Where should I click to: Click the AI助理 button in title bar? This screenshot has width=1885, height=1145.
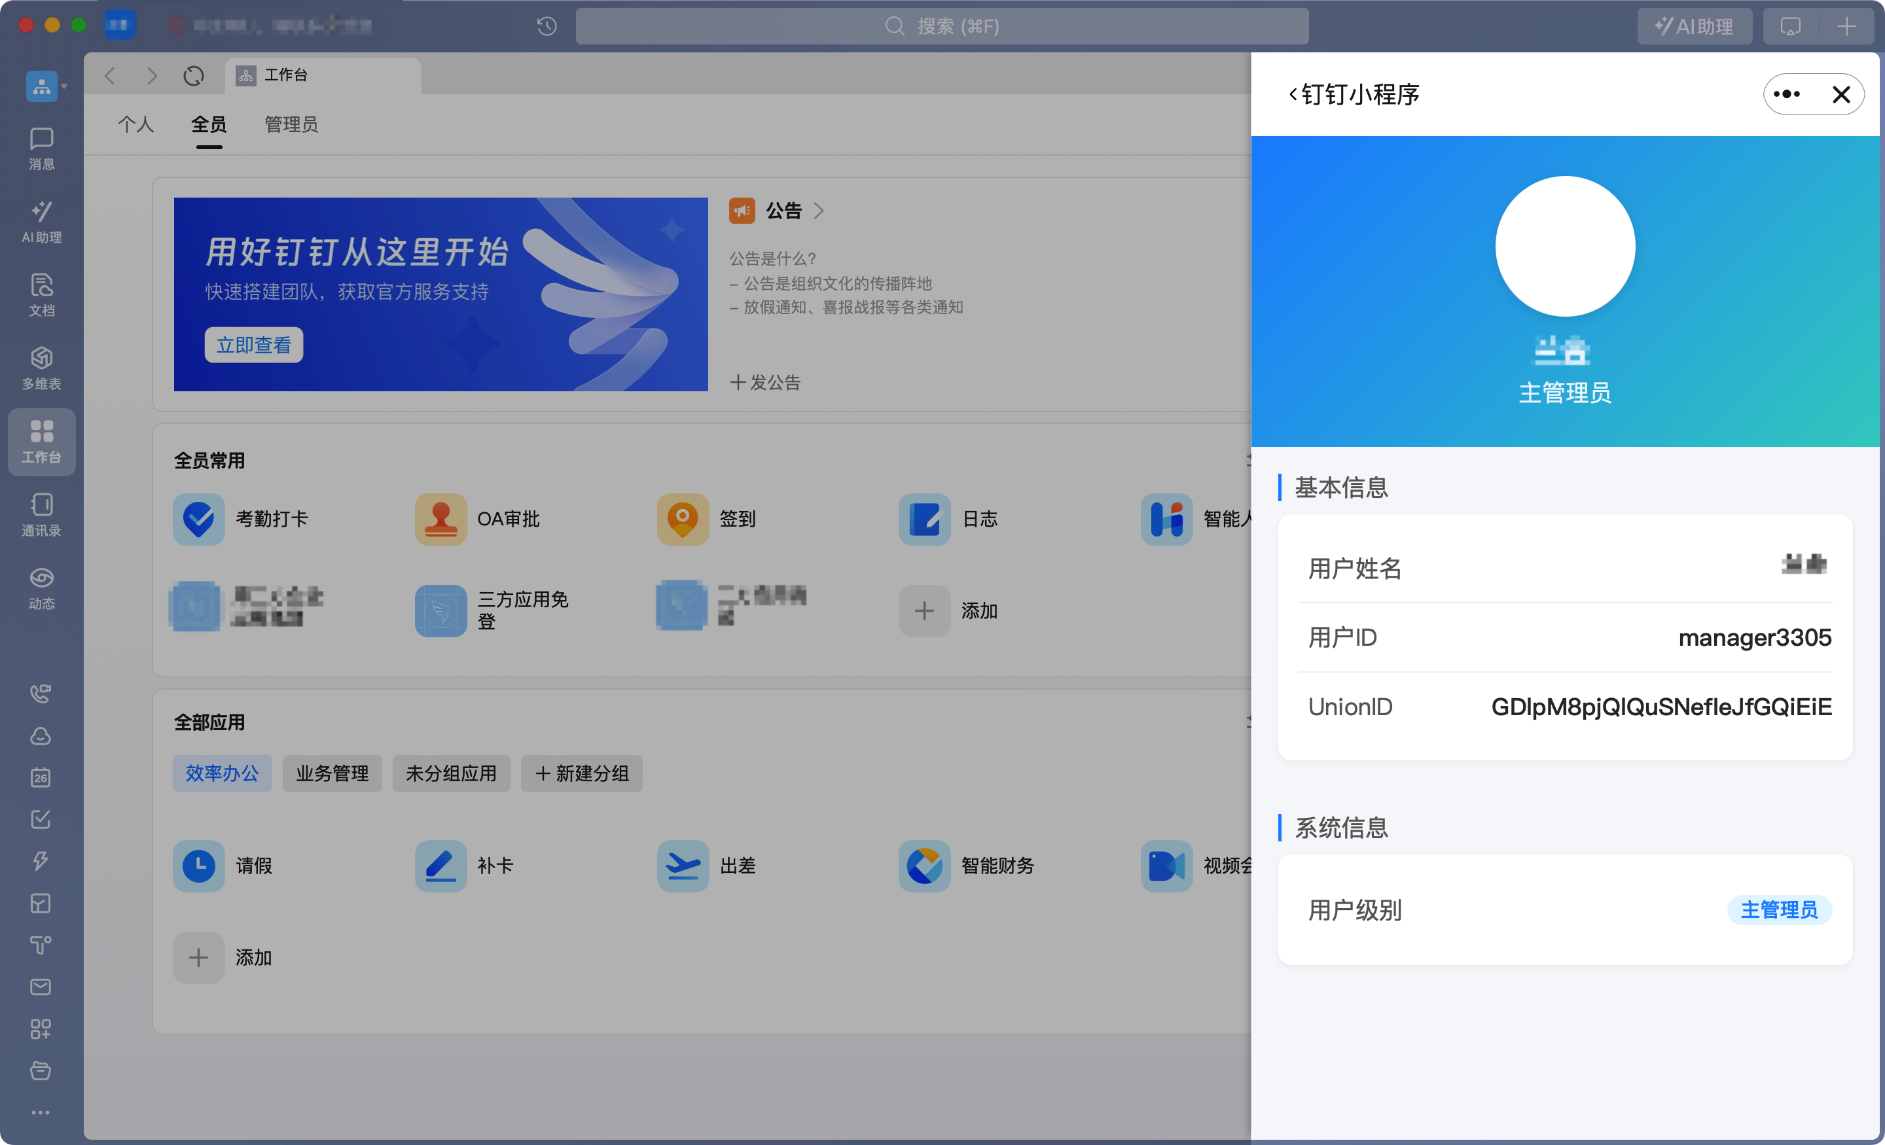[x=1694, y=27]
